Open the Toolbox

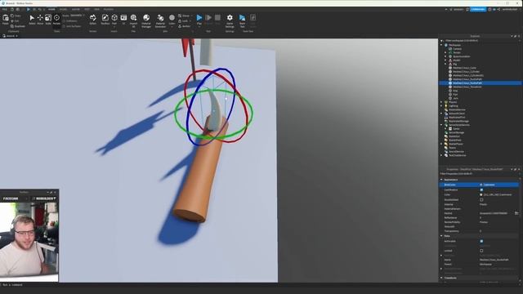(105, 20)
